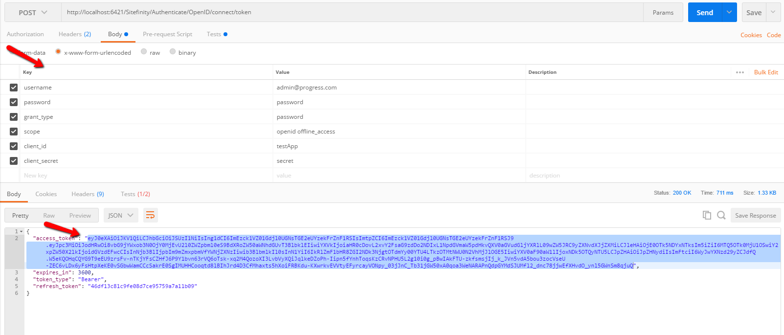This screenshot has height=335, width=784.
Task: Untick the client_id parameter checkbox
Action: click(14, 146)
